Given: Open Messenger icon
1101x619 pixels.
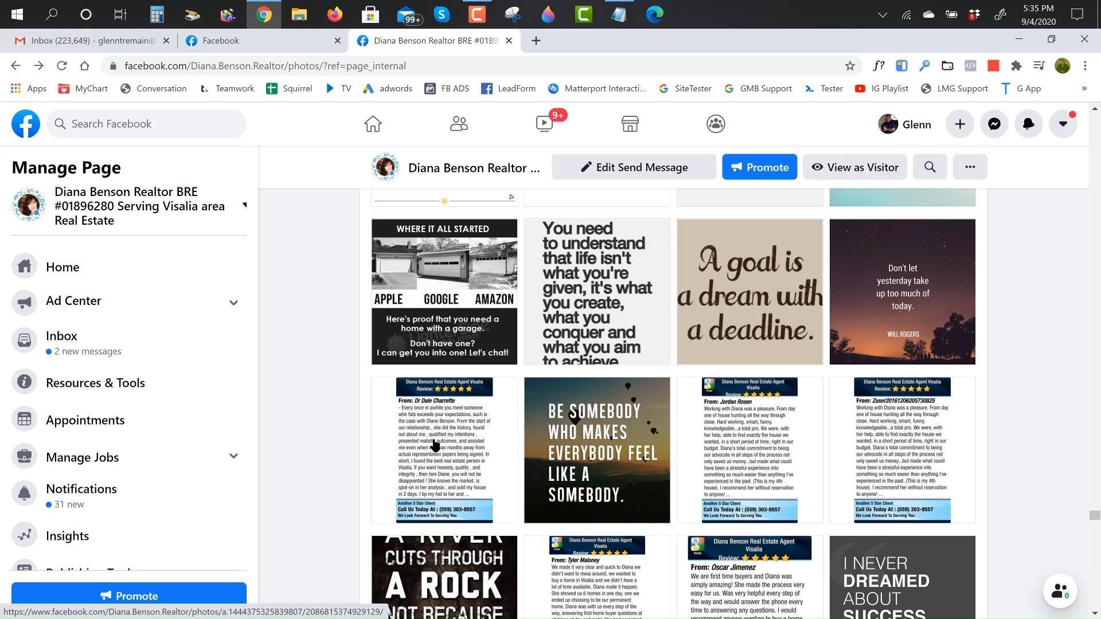Looking at the screenshot, I should [x=994, y=124].
